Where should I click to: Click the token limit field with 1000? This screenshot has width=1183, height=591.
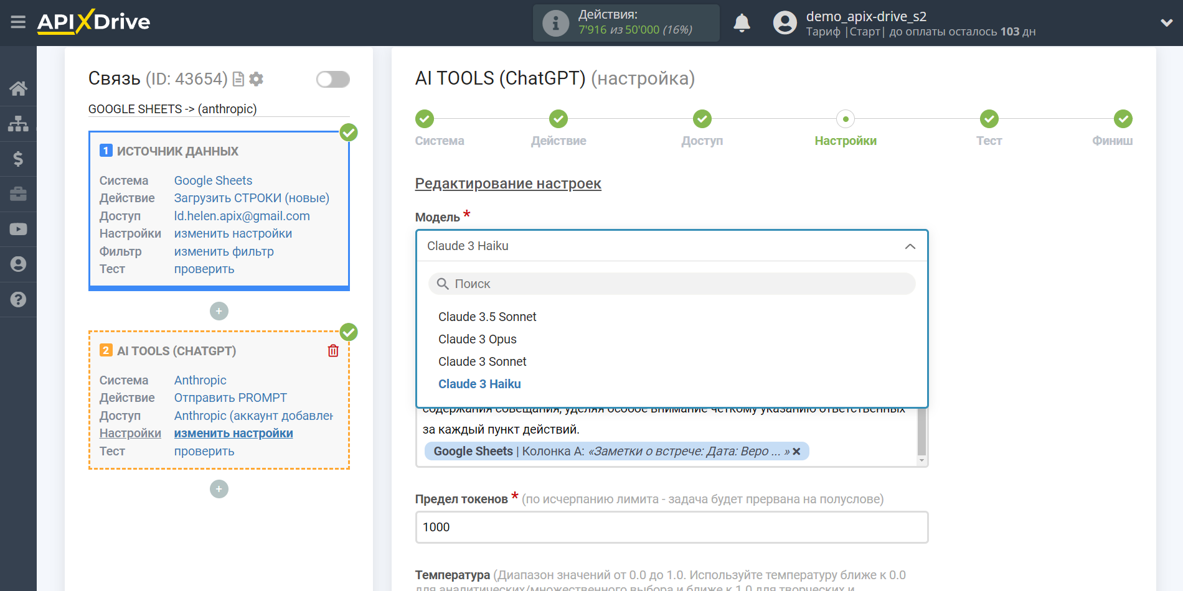[x=672, y=527]
